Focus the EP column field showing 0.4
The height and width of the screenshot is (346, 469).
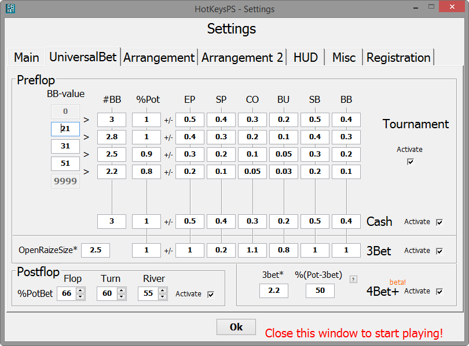pyautogui.click(x=190, y=137)
